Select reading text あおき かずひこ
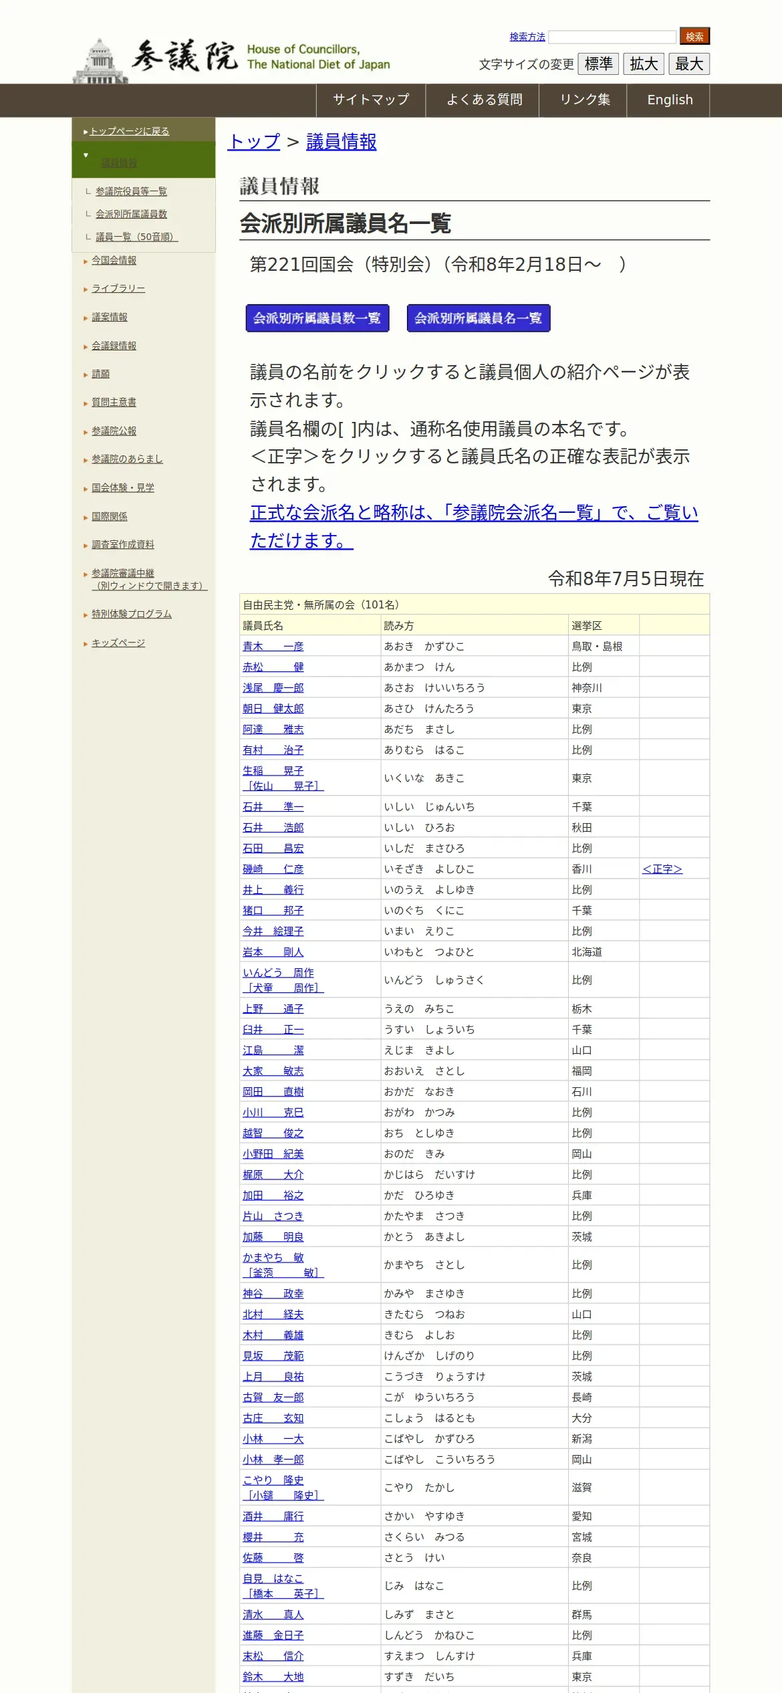Image resolution: width=782 pixels, height=1693 pixels. click(424, 647)
